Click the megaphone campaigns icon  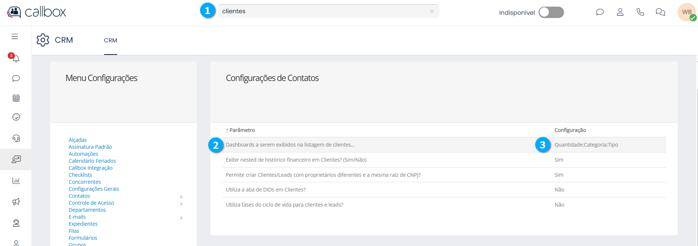coord(16,202)
